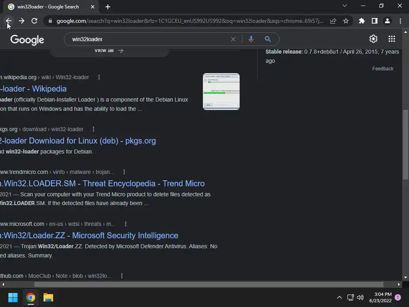Open the tab search chevron in title bar

coord(345,6)
